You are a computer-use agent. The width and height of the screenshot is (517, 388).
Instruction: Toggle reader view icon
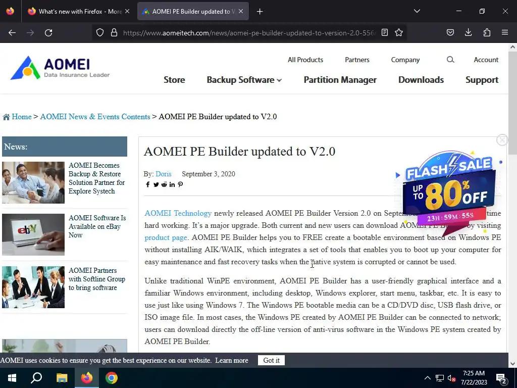click(384, 32)
